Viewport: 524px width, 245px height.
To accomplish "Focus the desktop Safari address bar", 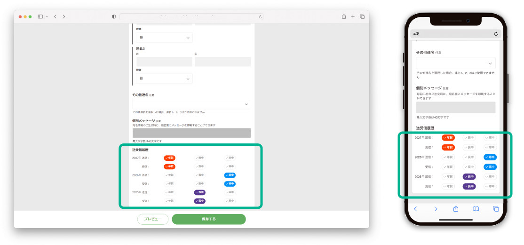I will 191,16.
